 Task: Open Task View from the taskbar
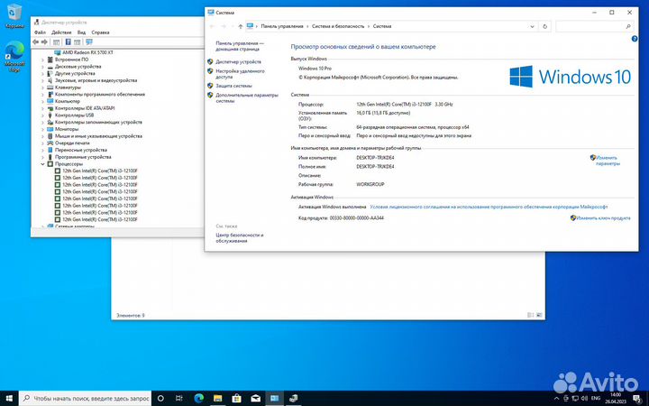[x=178, y=399]
